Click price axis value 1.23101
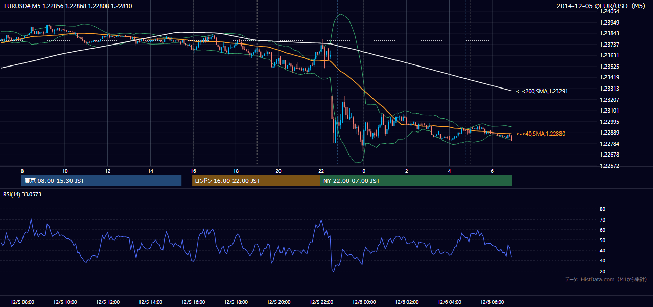Viewport: 653px width, 307px height. click(x=611, y=111)
